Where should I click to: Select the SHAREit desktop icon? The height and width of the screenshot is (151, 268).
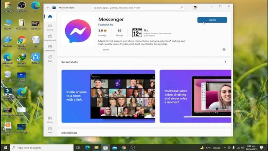click(36, 59)
